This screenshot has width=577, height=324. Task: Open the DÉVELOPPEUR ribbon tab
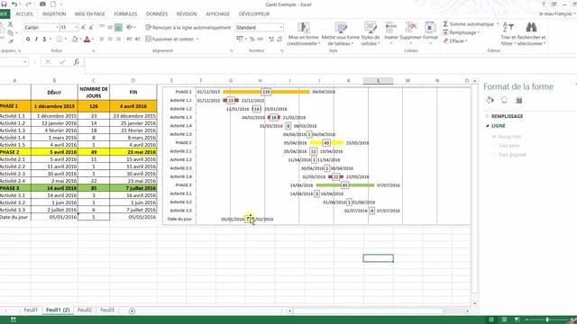click(254, 14)
